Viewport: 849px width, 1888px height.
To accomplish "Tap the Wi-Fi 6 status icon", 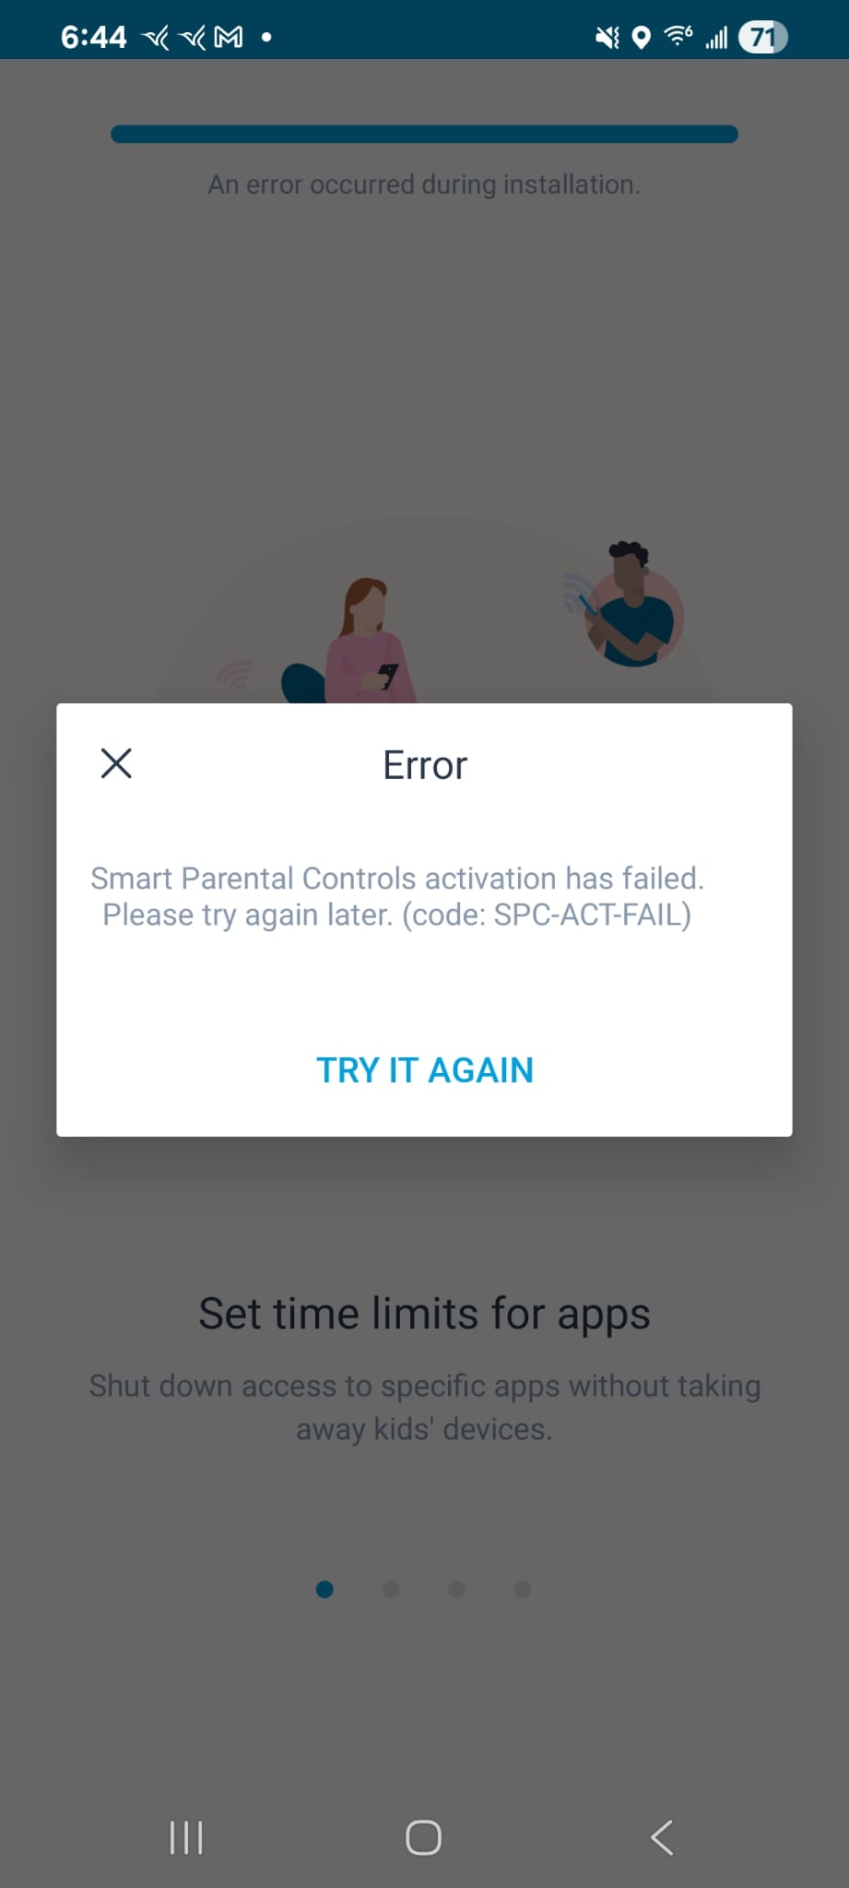I will [x=678, y=36].
